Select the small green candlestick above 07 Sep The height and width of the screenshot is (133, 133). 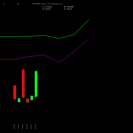32,98
